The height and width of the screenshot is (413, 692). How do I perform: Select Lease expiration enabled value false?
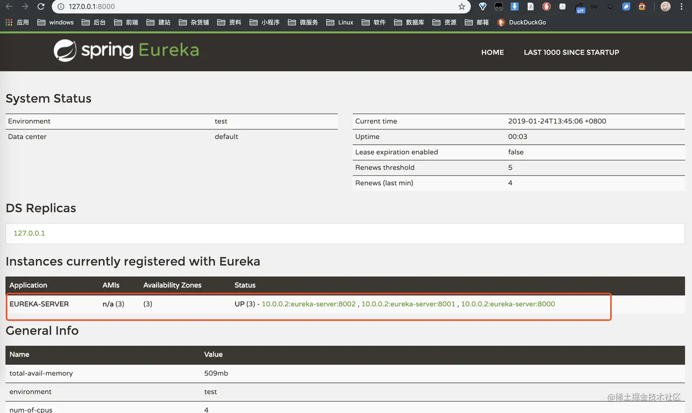click(516, 152)
